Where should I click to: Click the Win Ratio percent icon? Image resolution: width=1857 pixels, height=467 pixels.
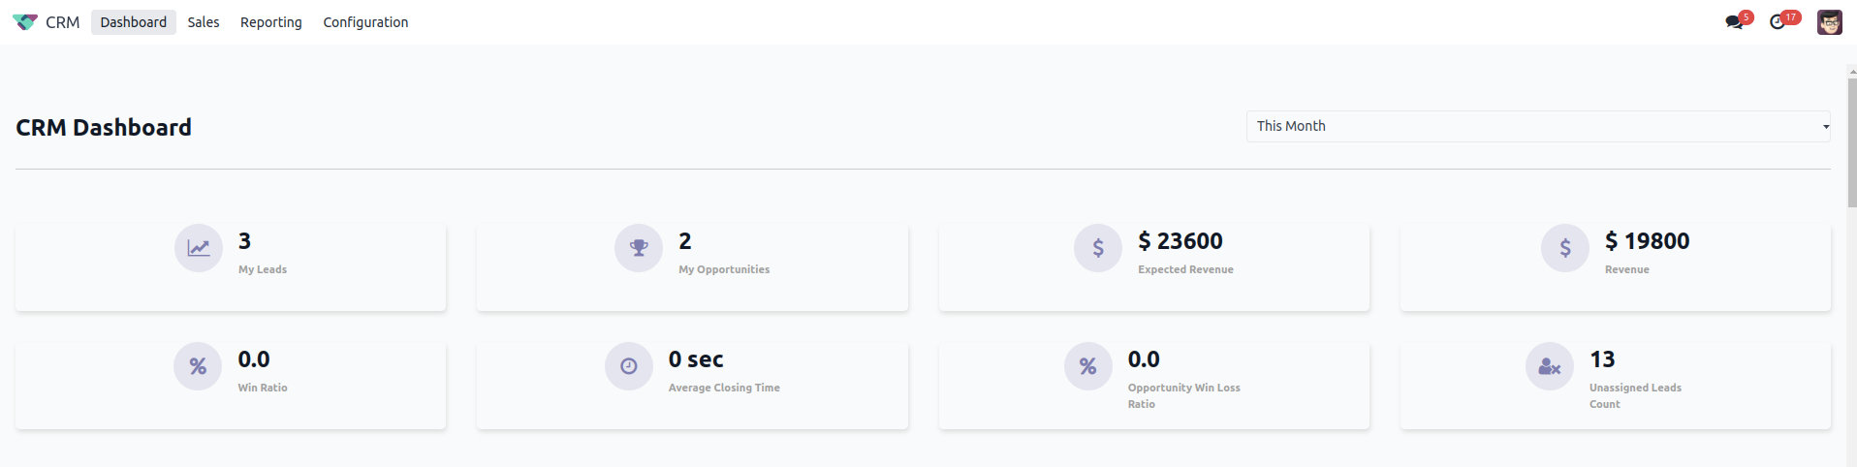coord(198,367)
